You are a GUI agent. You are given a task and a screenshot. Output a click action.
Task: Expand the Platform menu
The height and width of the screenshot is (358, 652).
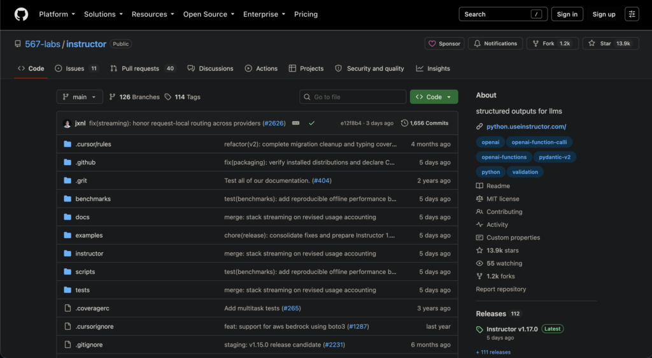pyautogui.click(x=57, y=14)
